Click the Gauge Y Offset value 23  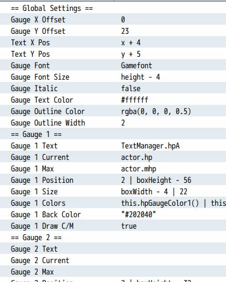(x=125, y=31)
